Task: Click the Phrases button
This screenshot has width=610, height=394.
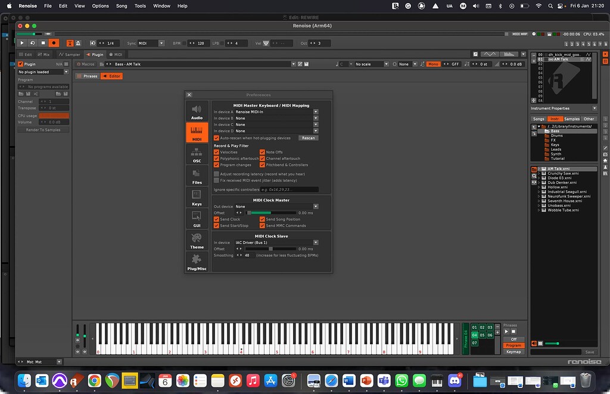Action: pyautogui.click(x=88, y=76)
